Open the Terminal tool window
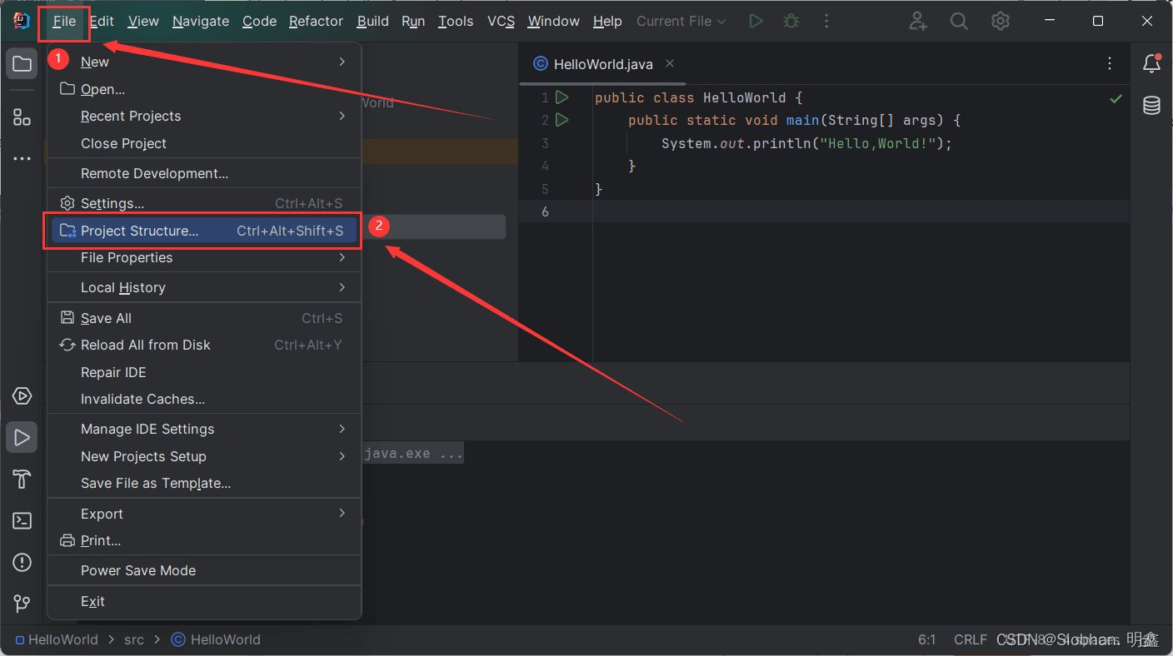1173x656 pixels. [22, 521]
